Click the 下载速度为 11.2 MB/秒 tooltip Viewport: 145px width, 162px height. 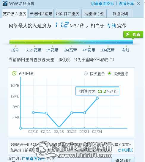pyautogui.click(x=97, y=91)
